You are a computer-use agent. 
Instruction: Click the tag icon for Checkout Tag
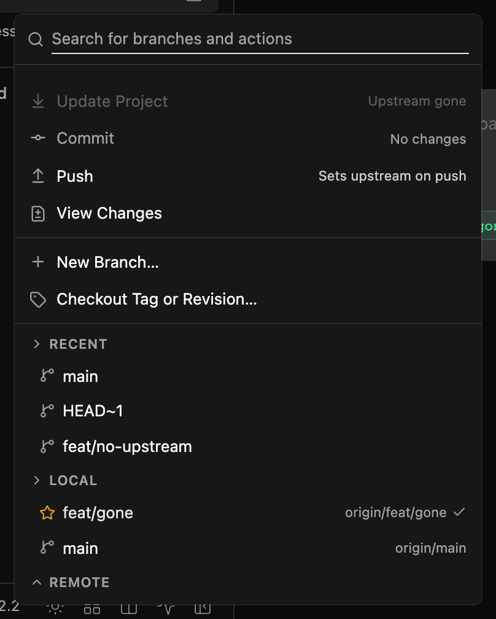point(38,300)
